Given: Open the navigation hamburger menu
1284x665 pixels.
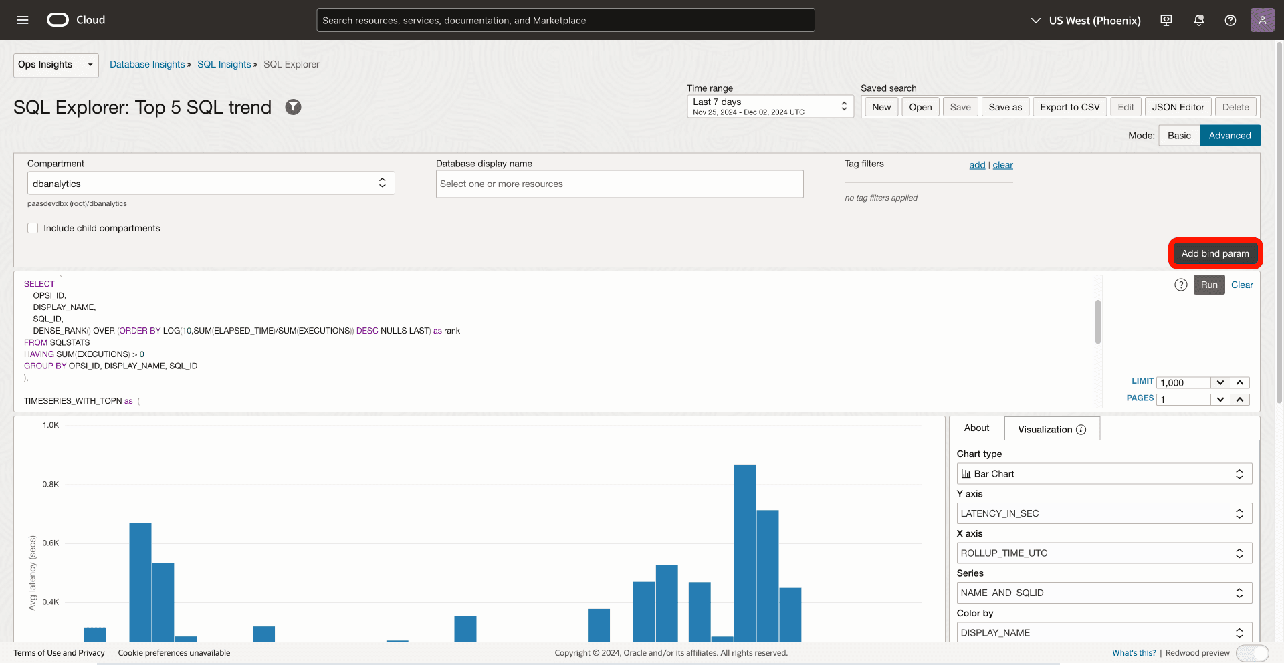Looking at the screenshot, I should point(22,20).
